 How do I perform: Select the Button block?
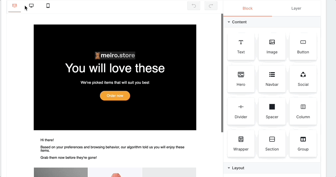pyautogui.click(x=303, y=46)
